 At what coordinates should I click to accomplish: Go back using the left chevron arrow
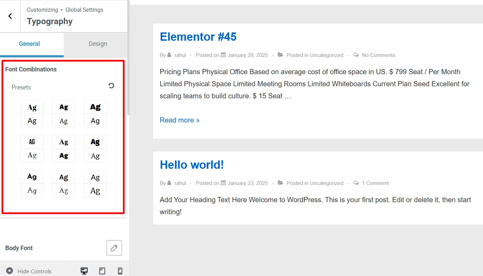[10, 16]
